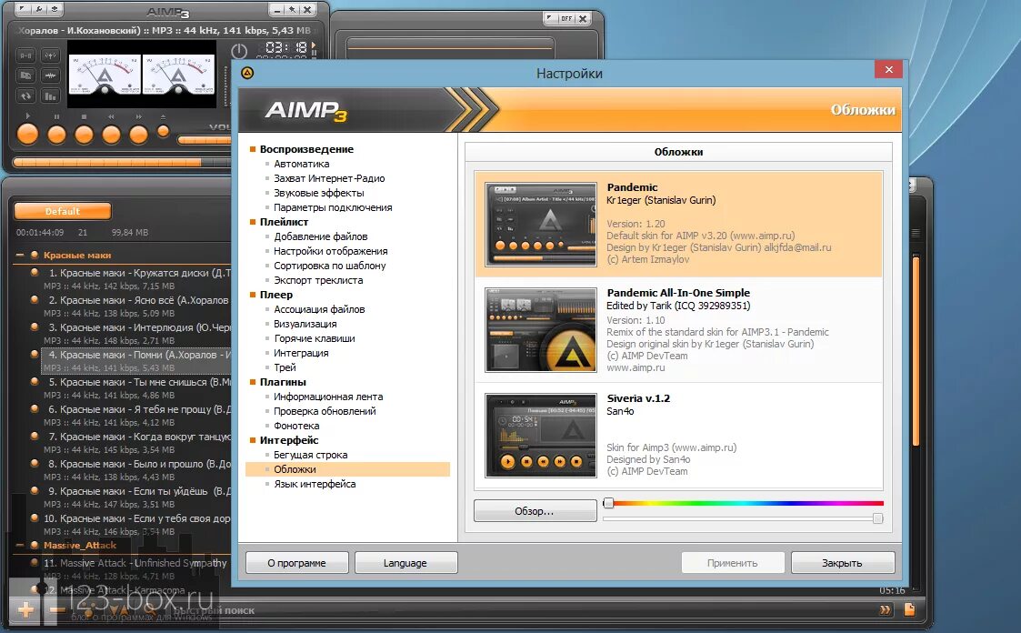The height and width of the screenshot is (633, 1021).
Task: Skip to the next track
Action: [139, 135]
